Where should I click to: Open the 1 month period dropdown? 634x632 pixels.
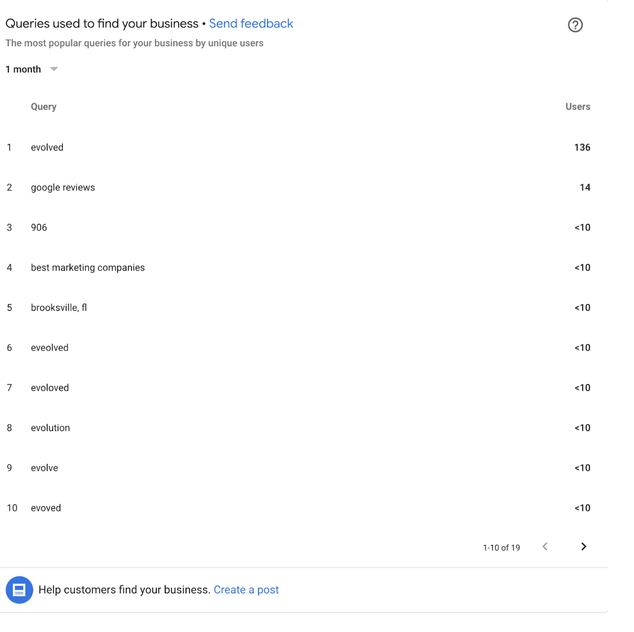(x=32, y=69)
